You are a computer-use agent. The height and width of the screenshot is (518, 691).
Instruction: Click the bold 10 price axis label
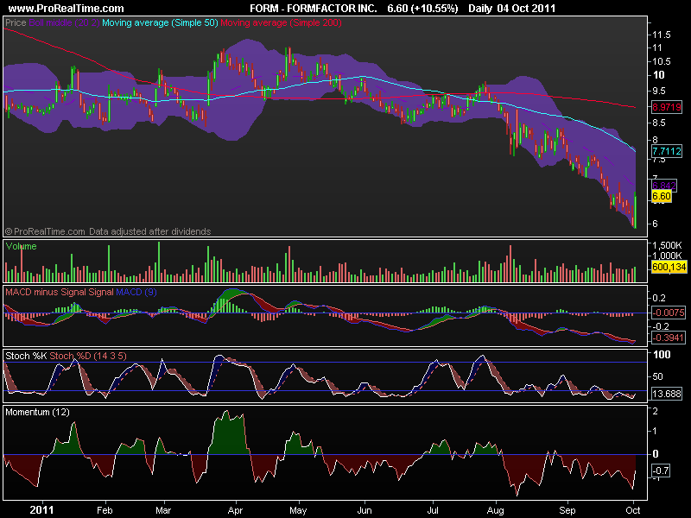[x=658, y=75]
